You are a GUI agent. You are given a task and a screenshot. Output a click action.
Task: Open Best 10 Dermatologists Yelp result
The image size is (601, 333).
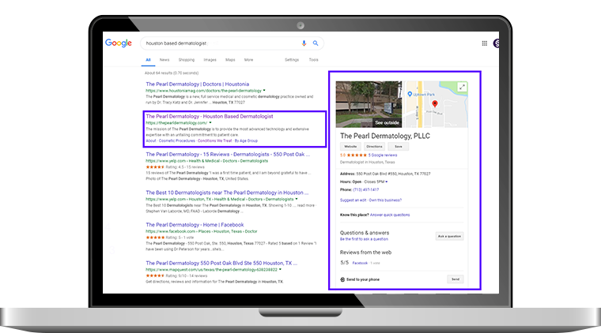tap(227, 193)
